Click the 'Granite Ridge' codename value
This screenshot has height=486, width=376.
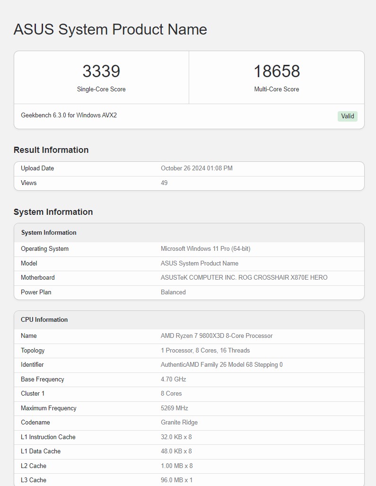click(179, 423)
